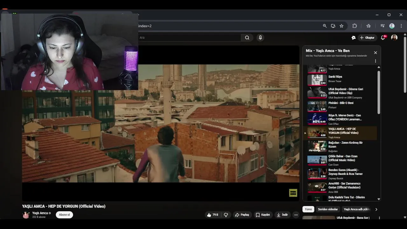
Task: Click the page scrollbar down arrow
Action: point(405,217)
